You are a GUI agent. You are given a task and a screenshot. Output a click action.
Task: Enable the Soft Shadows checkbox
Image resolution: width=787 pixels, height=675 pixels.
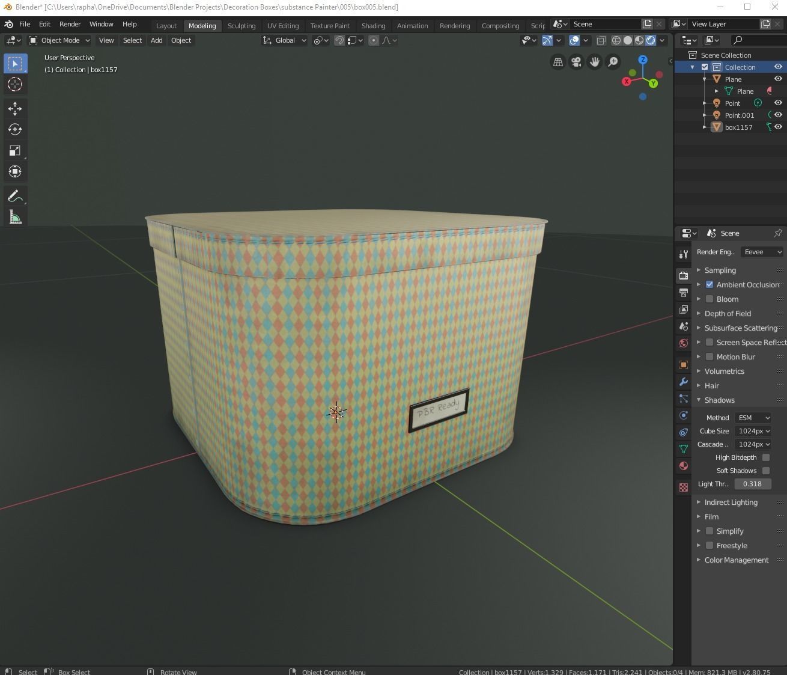coord(766,471)
